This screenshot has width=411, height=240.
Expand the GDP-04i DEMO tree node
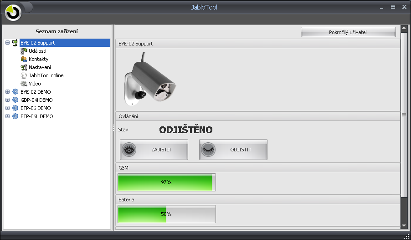[7, 100]
